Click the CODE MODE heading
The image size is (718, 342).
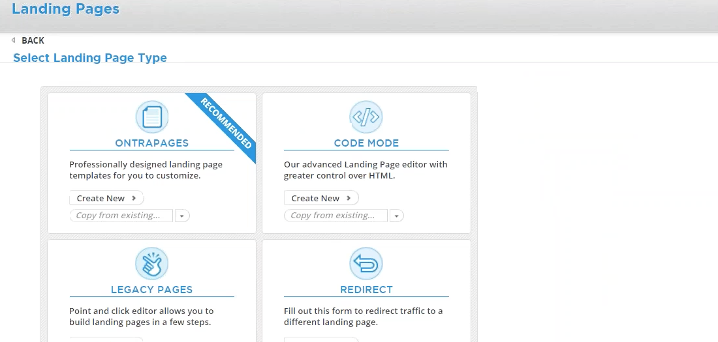coord(366,143)
